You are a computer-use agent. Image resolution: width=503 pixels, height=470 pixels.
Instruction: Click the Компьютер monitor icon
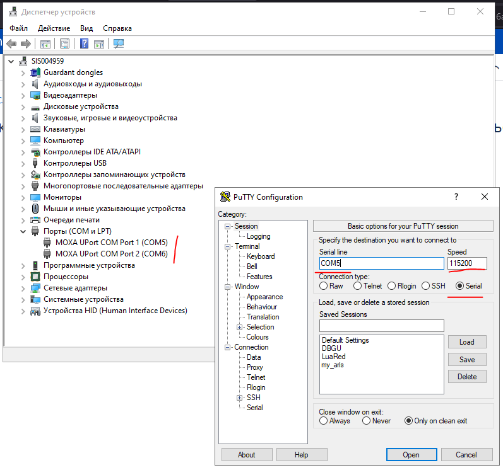[35, 140]
